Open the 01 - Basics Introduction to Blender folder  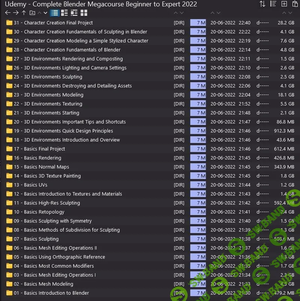[x=56, y=293]
